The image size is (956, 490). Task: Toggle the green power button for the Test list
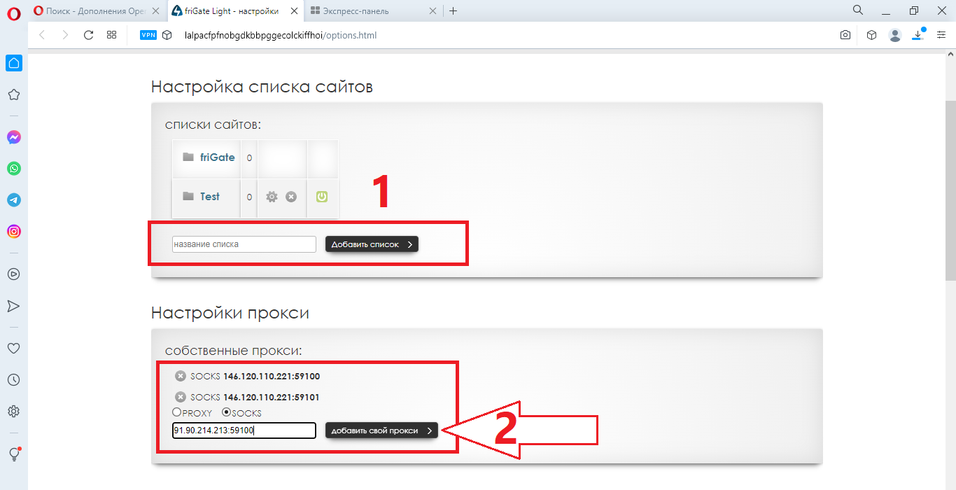(x=321, y=197)
